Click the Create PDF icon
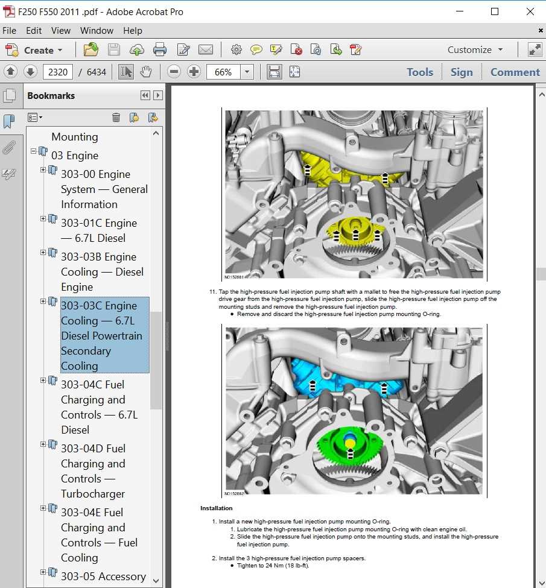Screen dimensions: 546x588 coord(11,50)
